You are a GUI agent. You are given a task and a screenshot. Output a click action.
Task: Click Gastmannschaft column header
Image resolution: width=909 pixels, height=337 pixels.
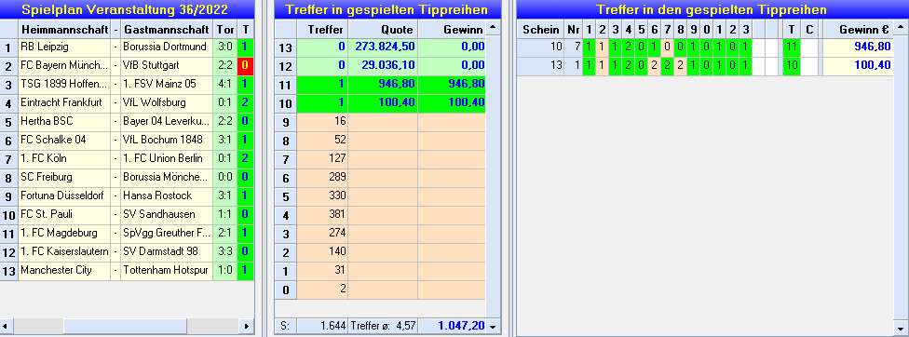click(x=167, y=29)
